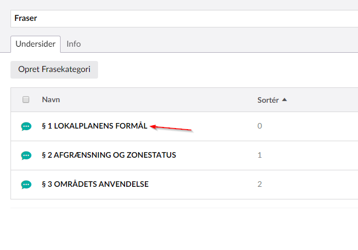The width and height of the screenshot is (358, 250).
Task: Click the ascending sort arrow beside Sortér
Action: [x=284, y=100]
